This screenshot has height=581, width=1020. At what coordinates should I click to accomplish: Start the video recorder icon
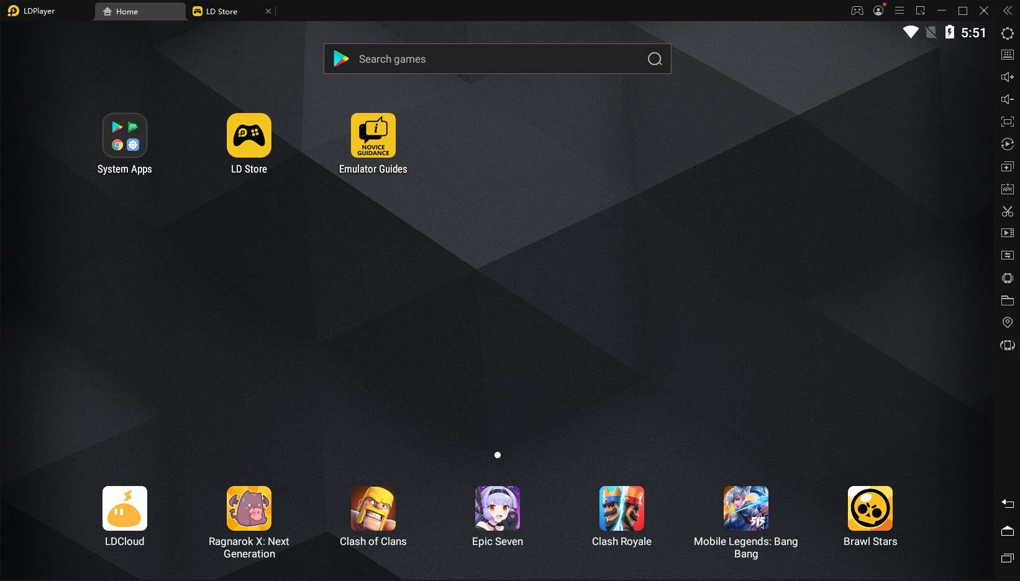click(1008, 233)
